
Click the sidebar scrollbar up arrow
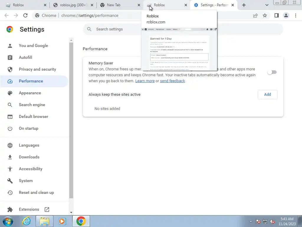[x=71, y=40]
